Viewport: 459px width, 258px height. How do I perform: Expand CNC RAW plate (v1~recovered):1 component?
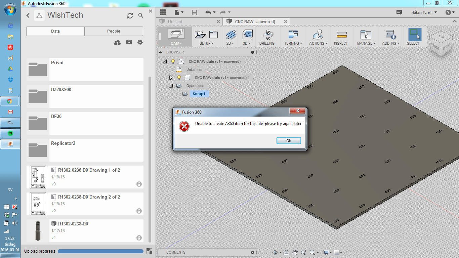click(x=171, y=78)
